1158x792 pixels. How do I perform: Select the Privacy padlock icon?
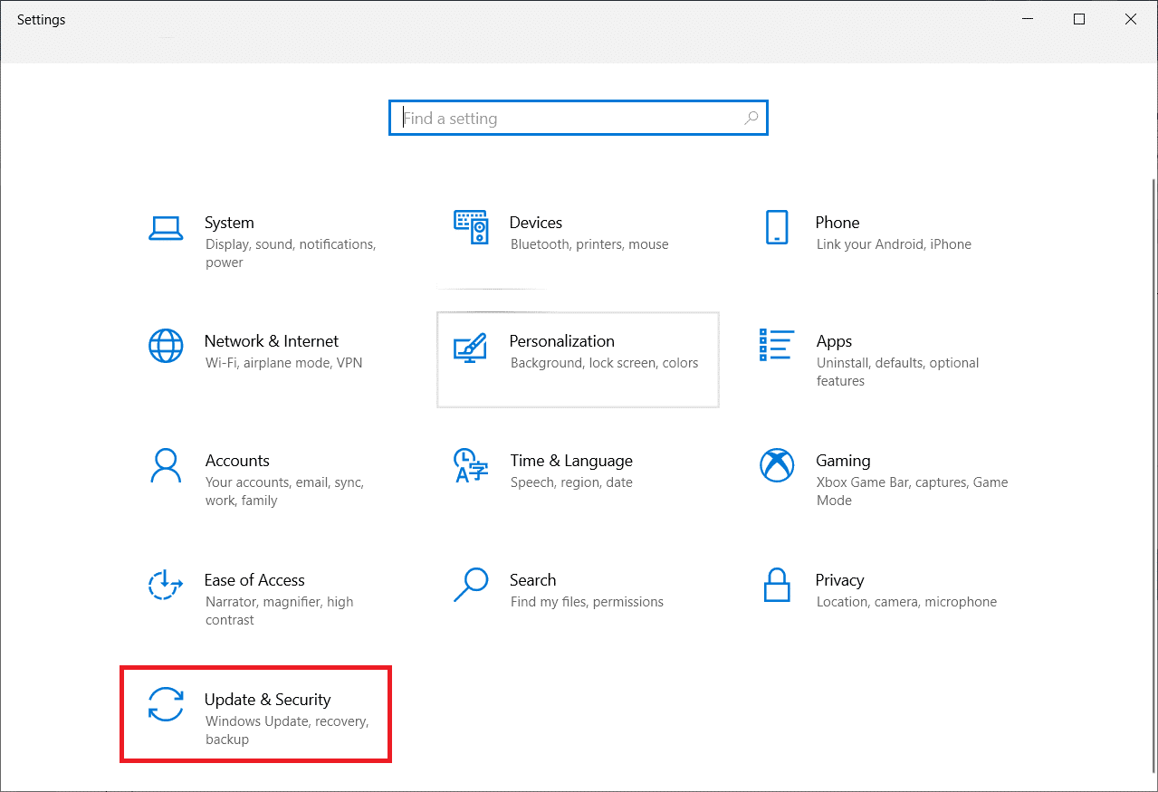click(x=777, y=586)
